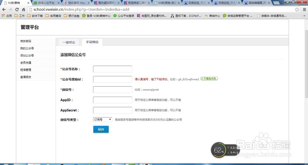Focus the AppSecret input field
This screenshot has height=165, width=308.
pyautogui.click(x=112, y=110)
